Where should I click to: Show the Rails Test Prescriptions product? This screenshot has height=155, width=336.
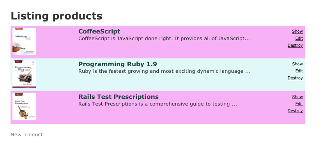pyautogui.click(x=297, y=97)
